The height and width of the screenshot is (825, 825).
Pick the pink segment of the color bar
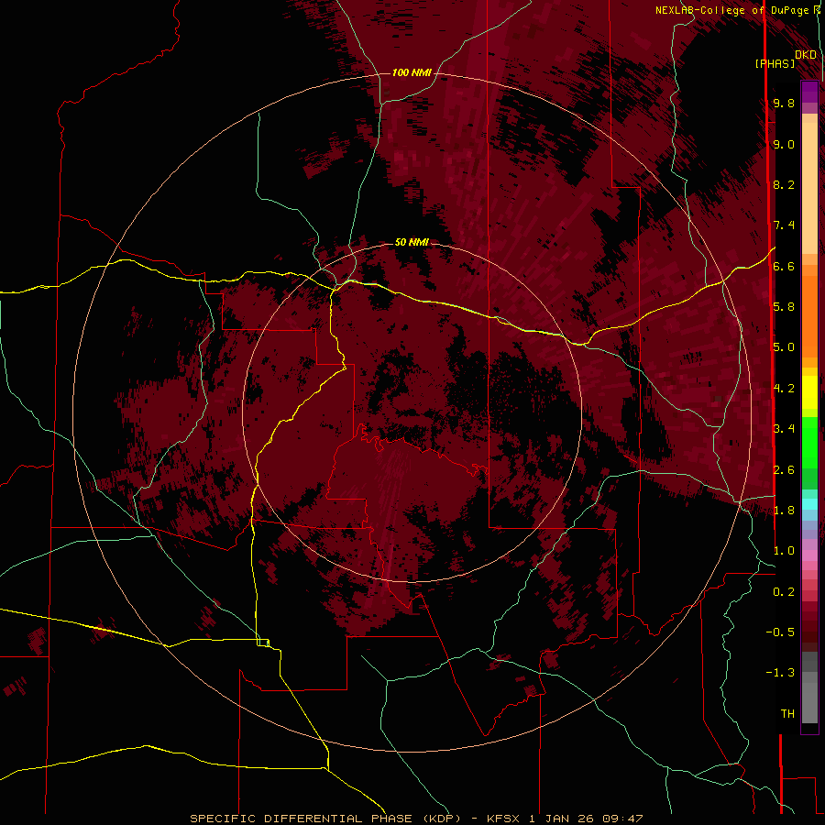click(x=809, y=555)
